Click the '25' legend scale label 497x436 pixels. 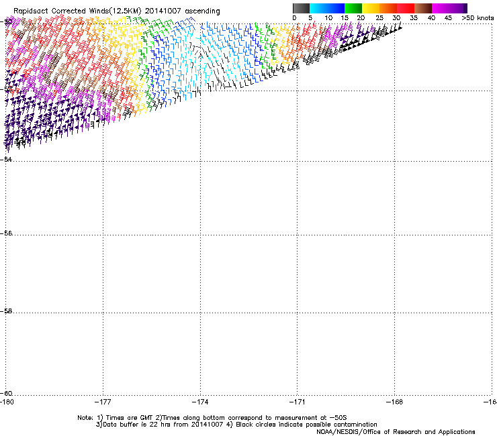379,18
